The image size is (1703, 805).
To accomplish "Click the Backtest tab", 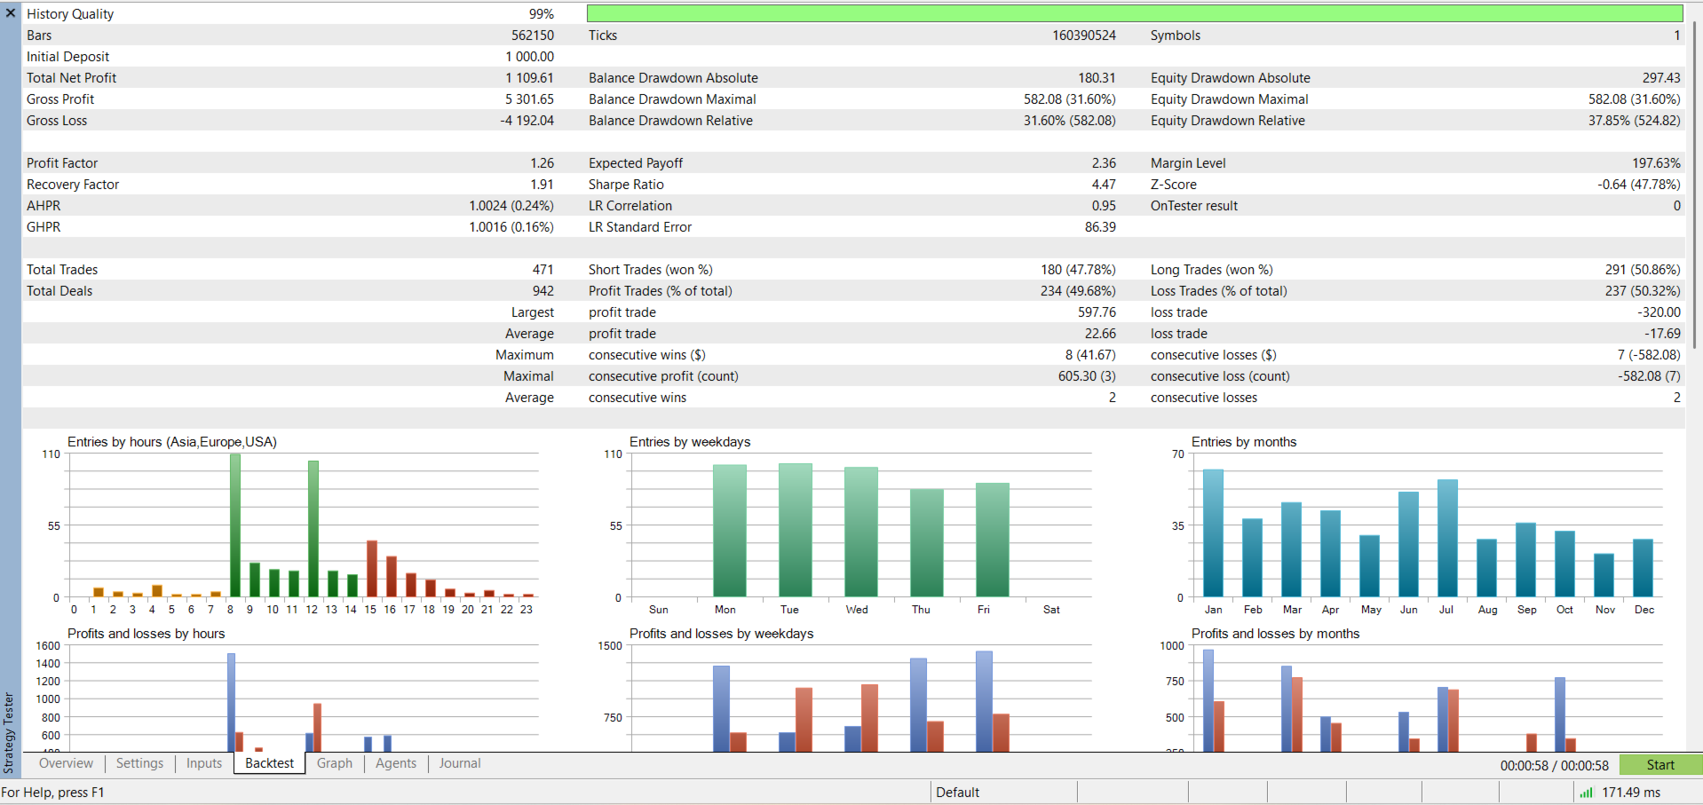I will click(x=269, y=763).
